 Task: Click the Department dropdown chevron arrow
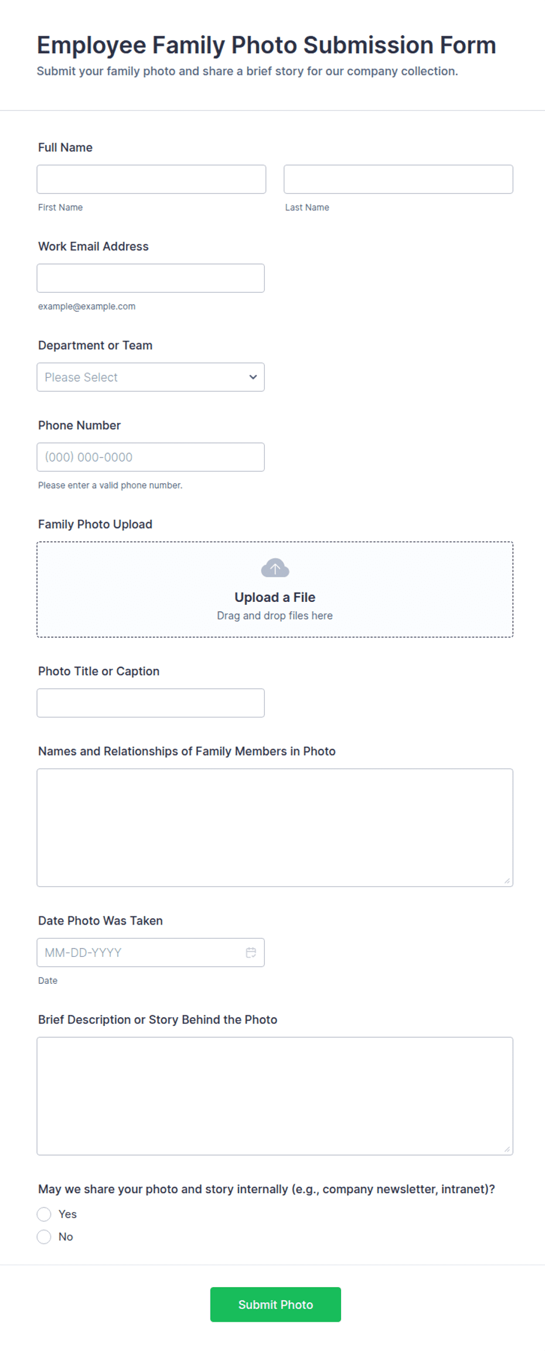pos(253,377)
